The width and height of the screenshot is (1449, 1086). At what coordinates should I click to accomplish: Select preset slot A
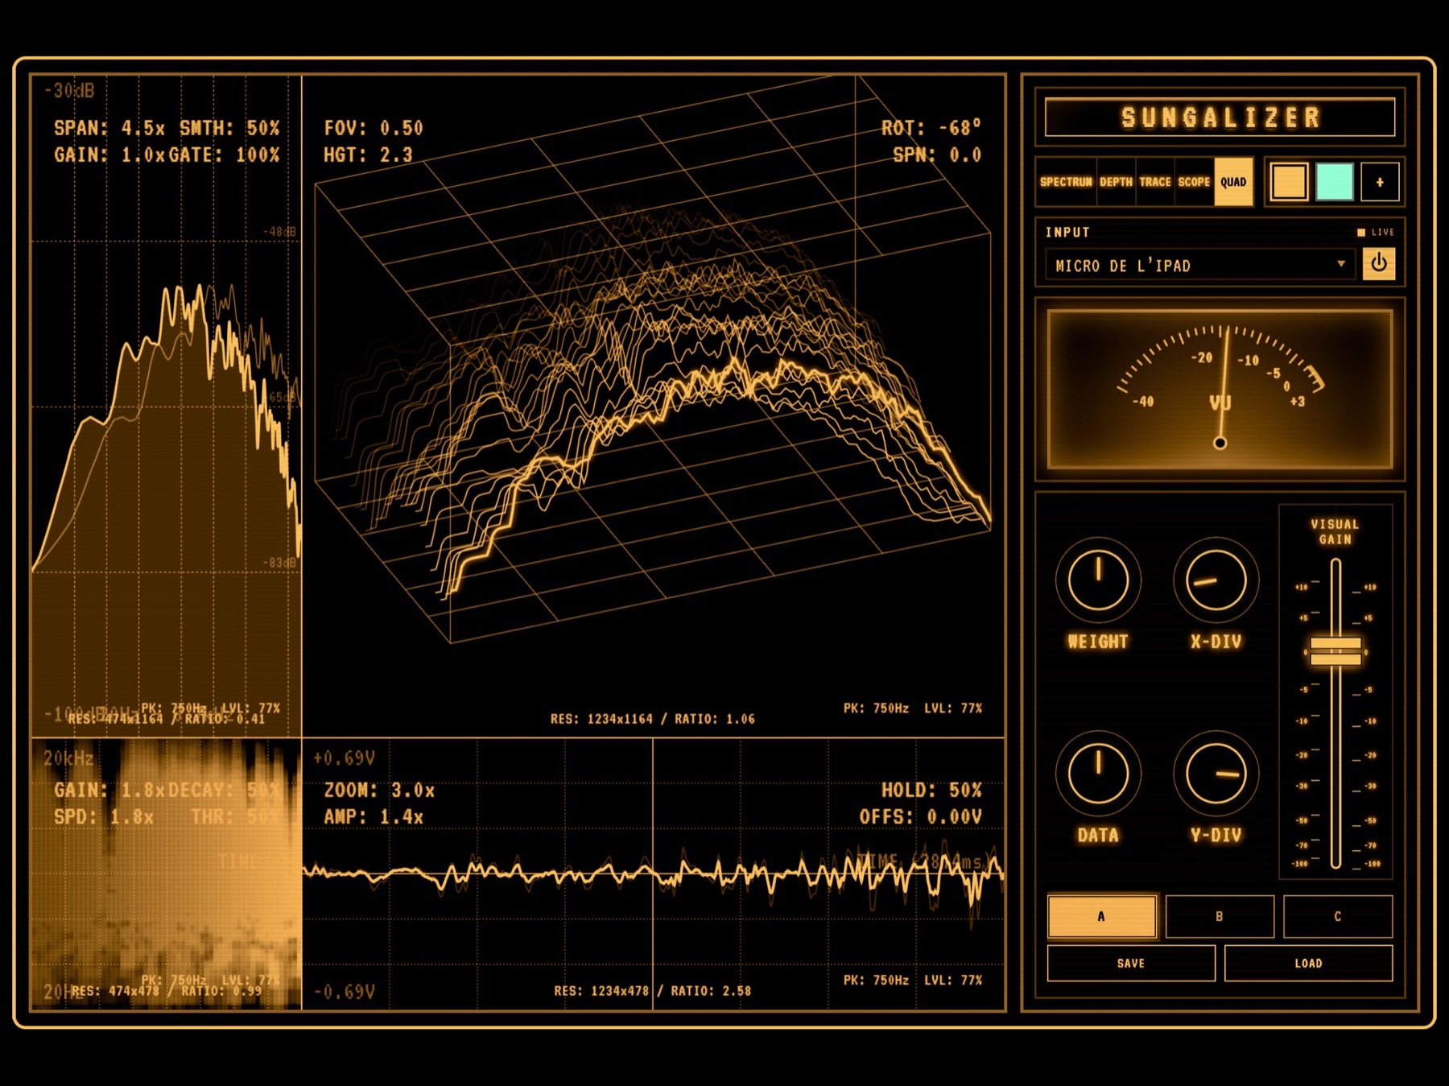point(1101,916)
